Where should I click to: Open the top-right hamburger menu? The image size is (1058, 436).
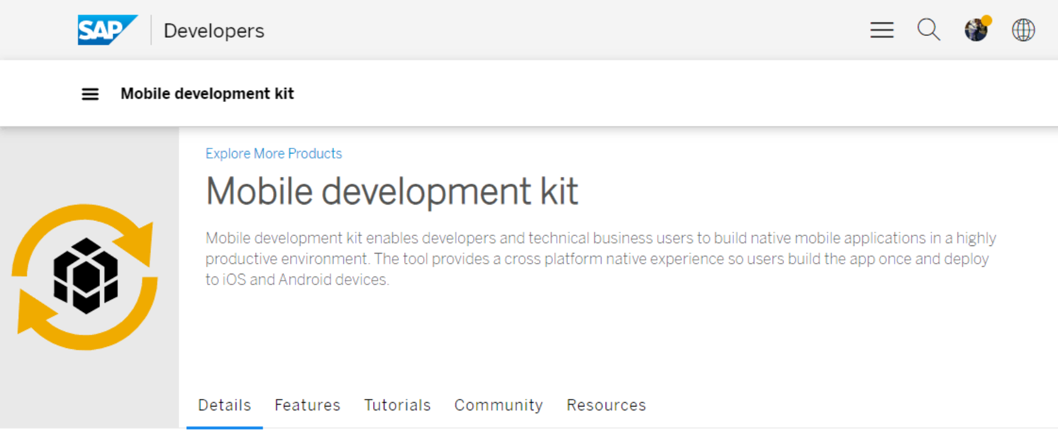882,30
